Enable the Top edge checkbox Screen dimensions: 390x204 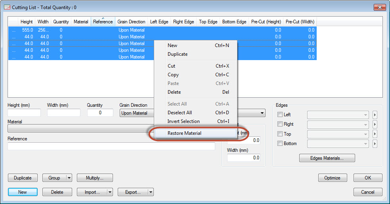(x=280, y=134)
